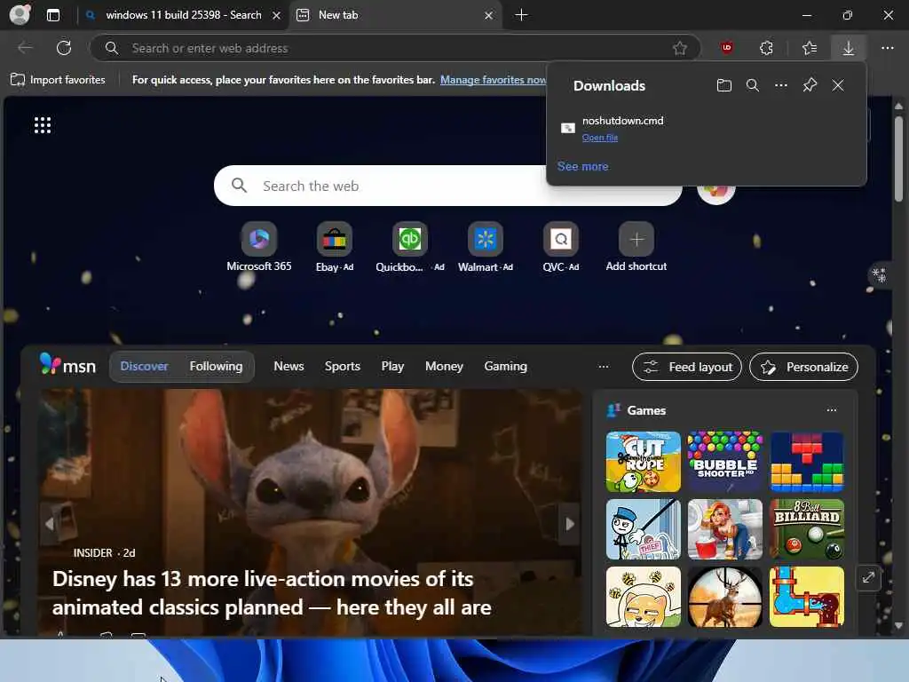Select the New tab tab
This screenshot has width=909, height=682.
[x=395, y=15]
